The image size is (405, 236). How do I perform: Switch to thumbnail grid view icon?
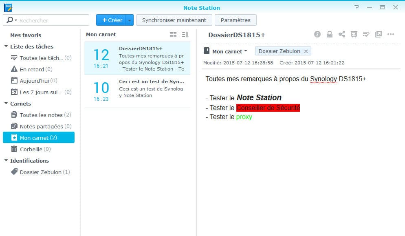pos(173,35)
